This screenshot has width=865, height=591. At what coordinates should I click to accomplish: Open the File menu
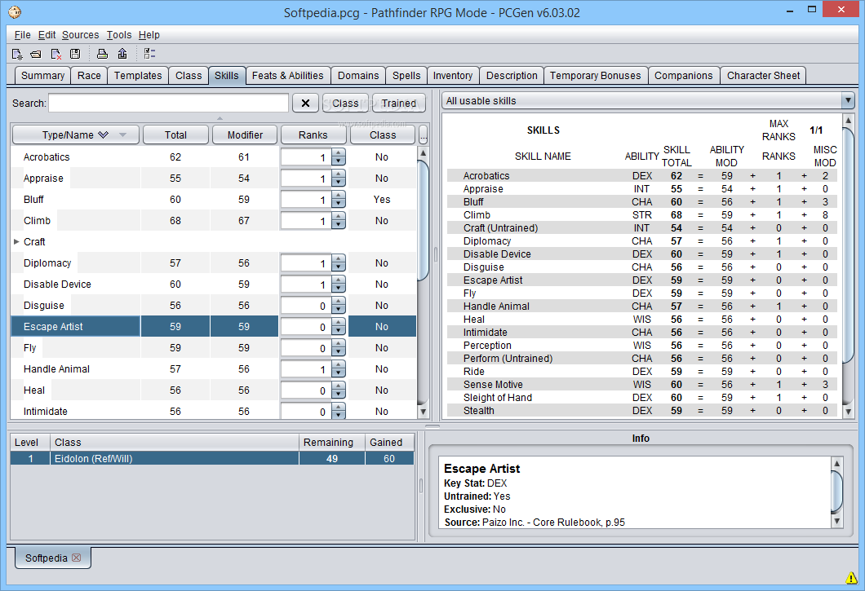[23, 35]
